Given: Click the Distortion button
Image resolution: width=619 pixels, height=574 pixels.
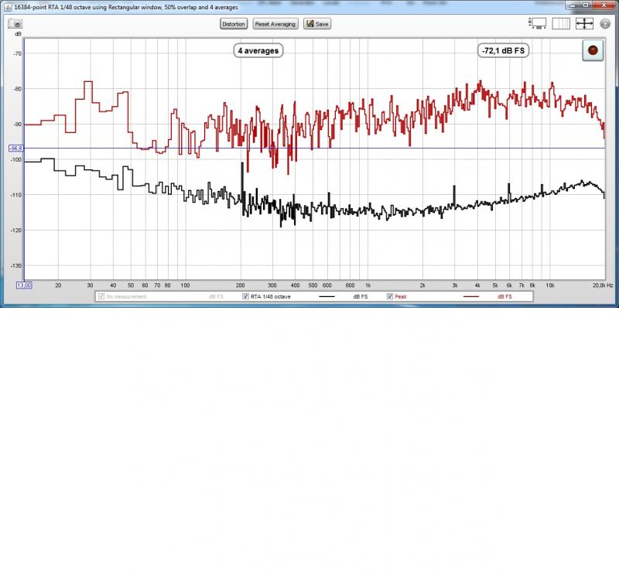Looking at the screenshot, I should (x=233, y=24).
